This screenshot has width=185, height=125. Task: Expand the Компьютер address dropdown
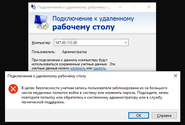tap(126, 42)
